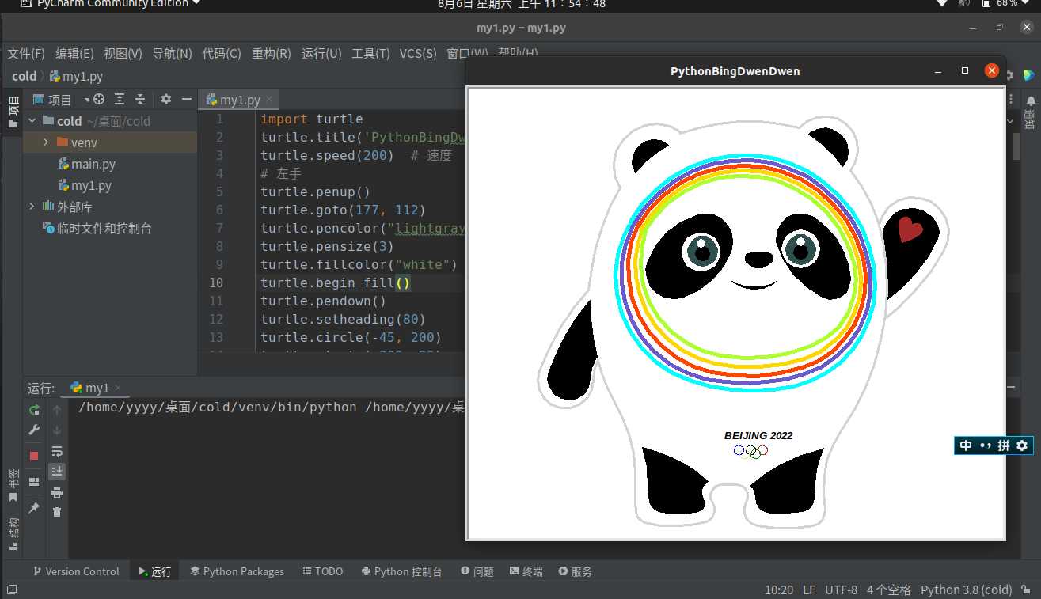Toggle the Project (项目) side tool window
Screen dimensions: 1041x599
point(13,112)
